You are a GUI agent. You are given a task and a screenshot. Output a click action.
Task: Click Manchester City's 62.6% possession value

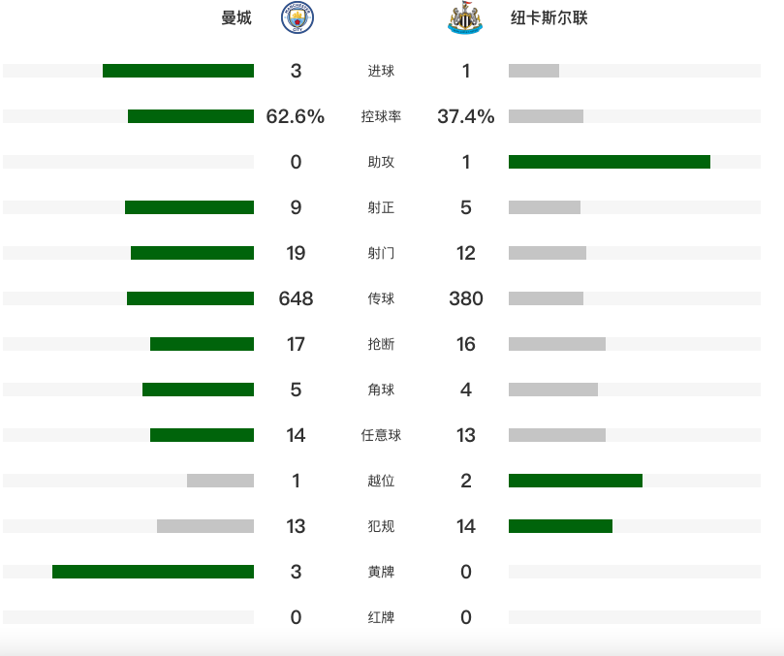pos(296,116)
